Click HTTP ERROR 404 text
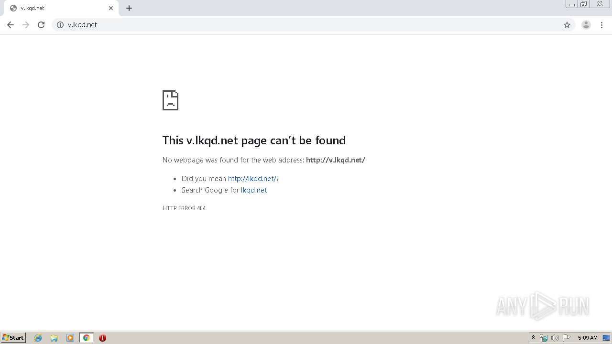 pyautogui.click(x=184, y=208)
